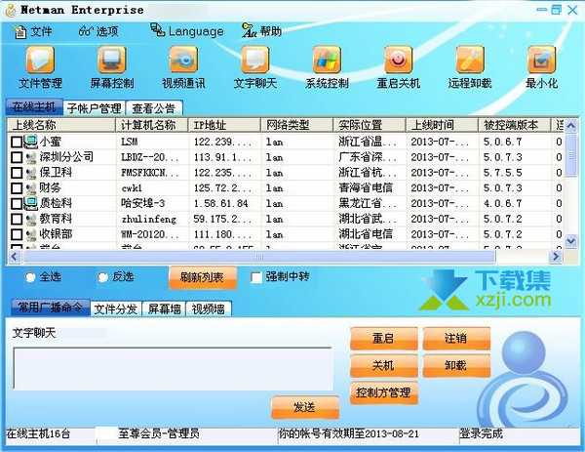
Task: Click the 注销 logoff button
Action: click(x=456, y=339)
